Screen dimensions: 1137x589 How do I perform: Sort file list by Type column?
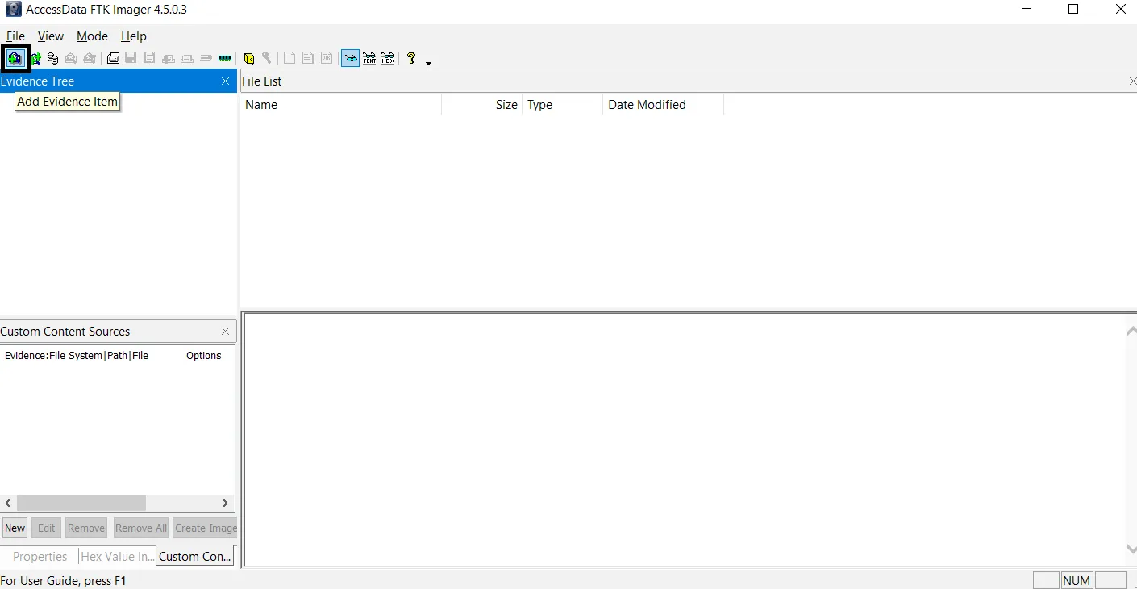563,105
